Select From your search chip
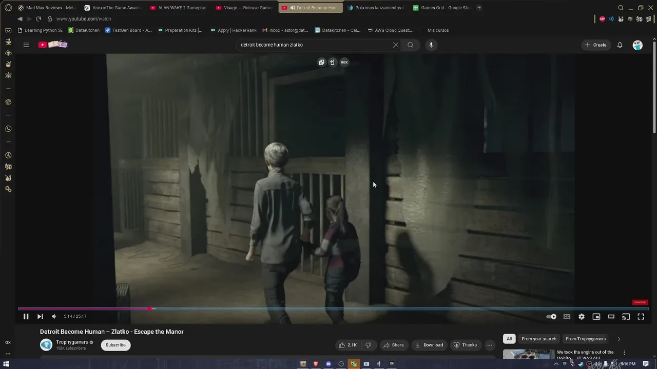Screen dimensions: 657x369 coord(539,339)
